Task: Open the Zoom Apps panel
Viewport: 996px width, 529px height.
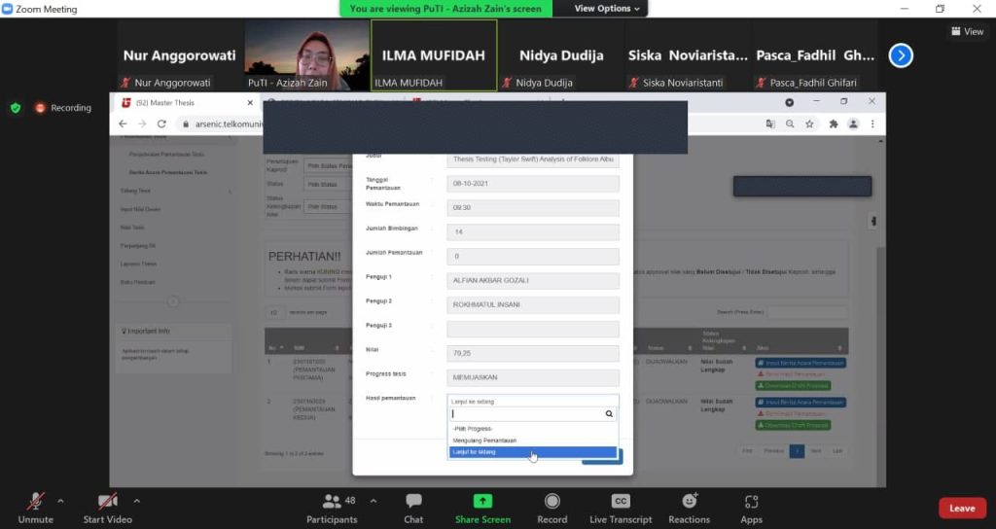Action: [x=751, y=502]
